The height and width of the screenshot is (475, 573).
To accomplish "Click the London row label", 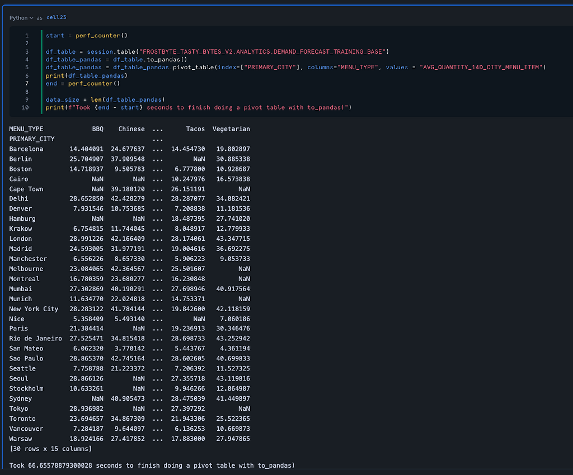I will 21,239.
